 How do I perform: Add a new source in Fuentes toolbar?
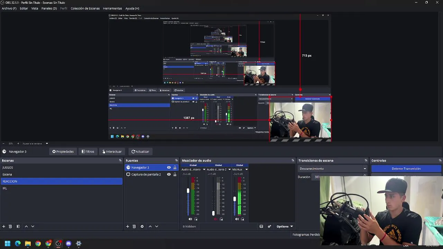(x=127, y=227)
